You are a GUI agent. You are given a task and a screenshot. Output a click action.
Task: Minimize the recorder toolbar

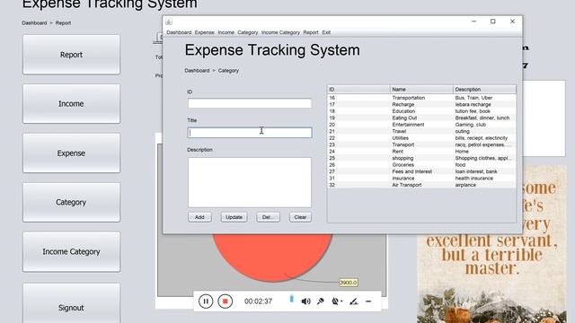click(368, 301)
